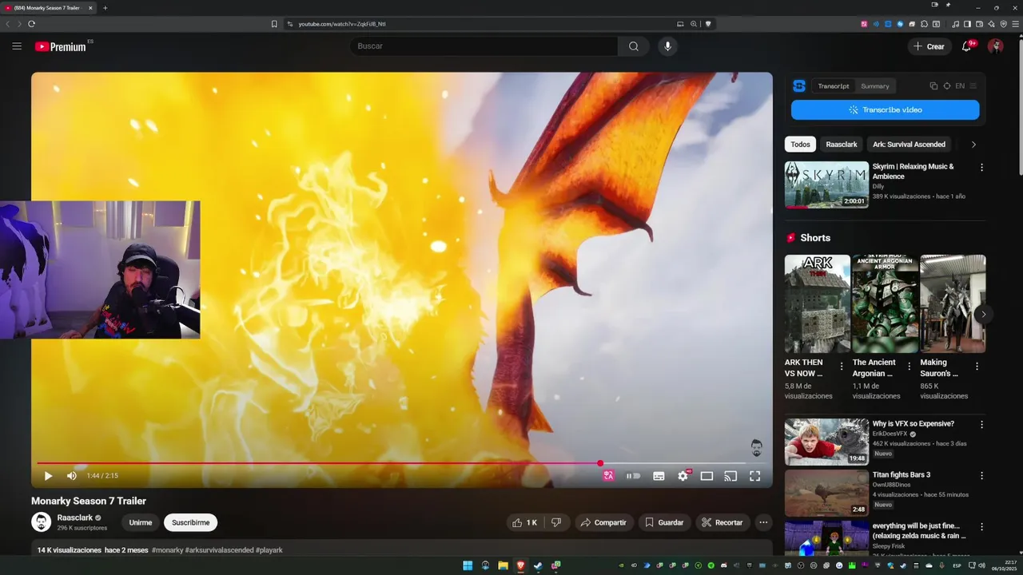Screen dimensions: 1023x575
Task: Change transcript language EN
Action: [x=960, y=86]
